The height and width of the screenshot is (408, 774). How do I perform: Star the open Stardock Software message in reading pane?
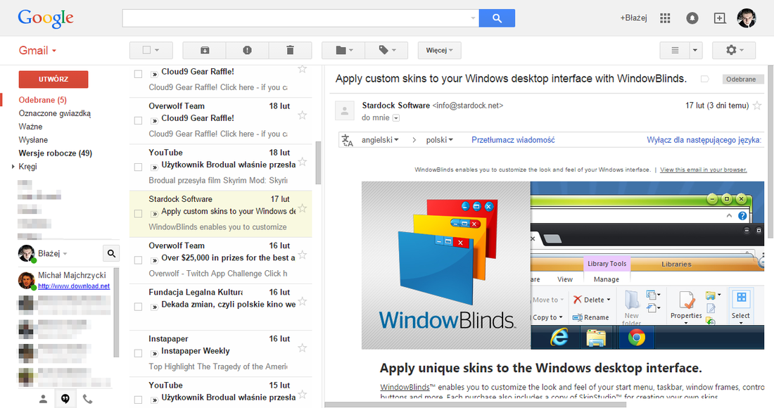756,106
